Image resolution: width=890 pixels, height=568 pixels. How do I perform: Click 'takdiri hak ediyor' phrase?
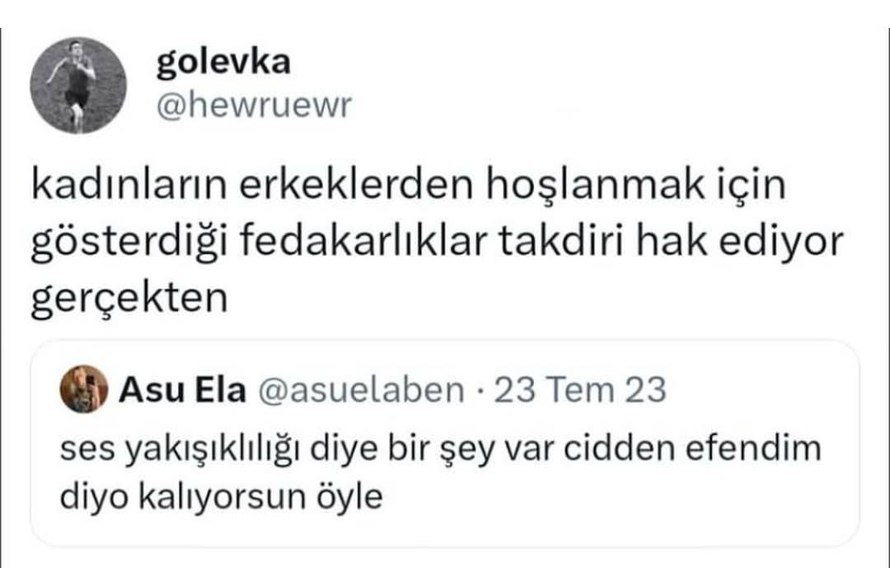click(672, 241)
